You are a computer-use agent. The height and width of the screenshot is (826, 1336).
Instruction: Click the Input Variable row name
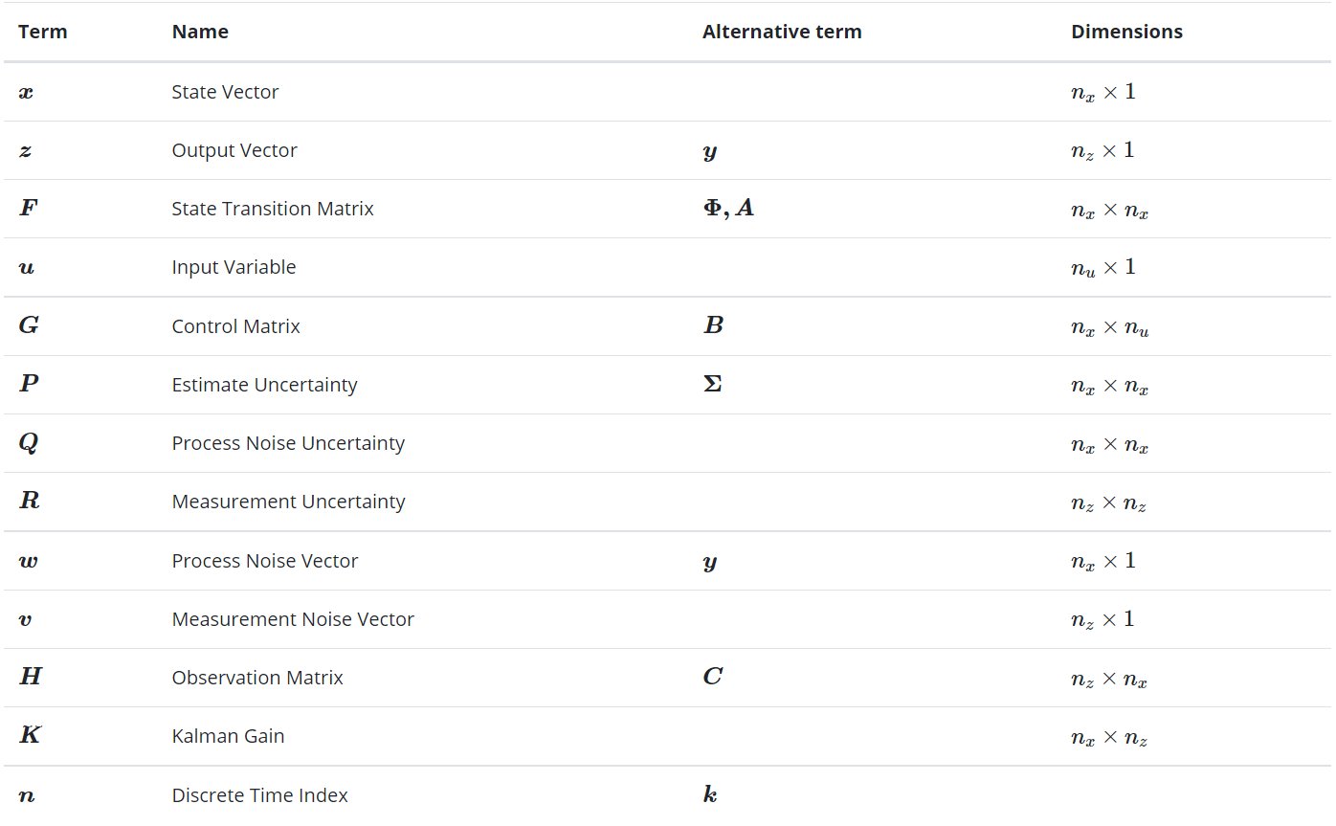pos(234,267)
